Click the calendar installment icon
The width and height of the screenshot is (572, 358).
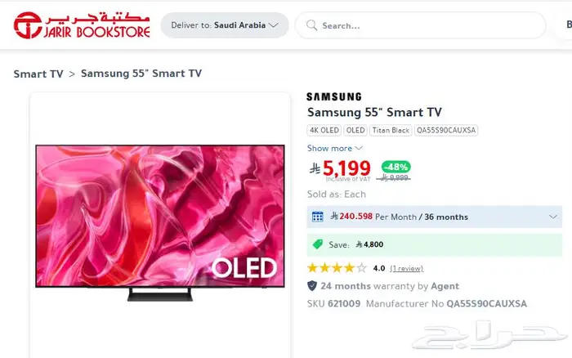click(317, 217)
